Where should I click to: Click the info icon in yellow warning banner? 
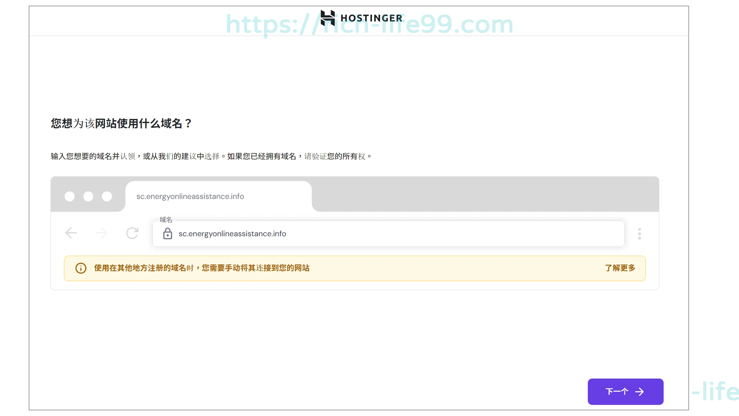point(81,268)
